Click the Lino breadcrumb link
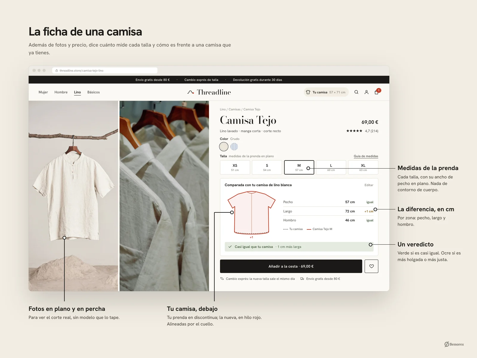 [x=223, y=109]
